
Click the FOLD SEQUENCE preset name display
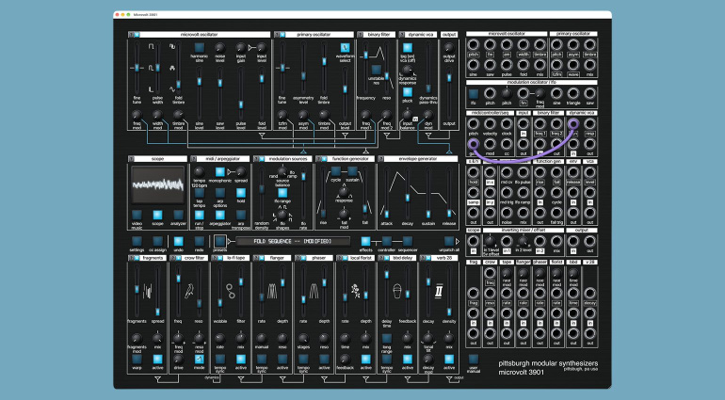[293, 241]
